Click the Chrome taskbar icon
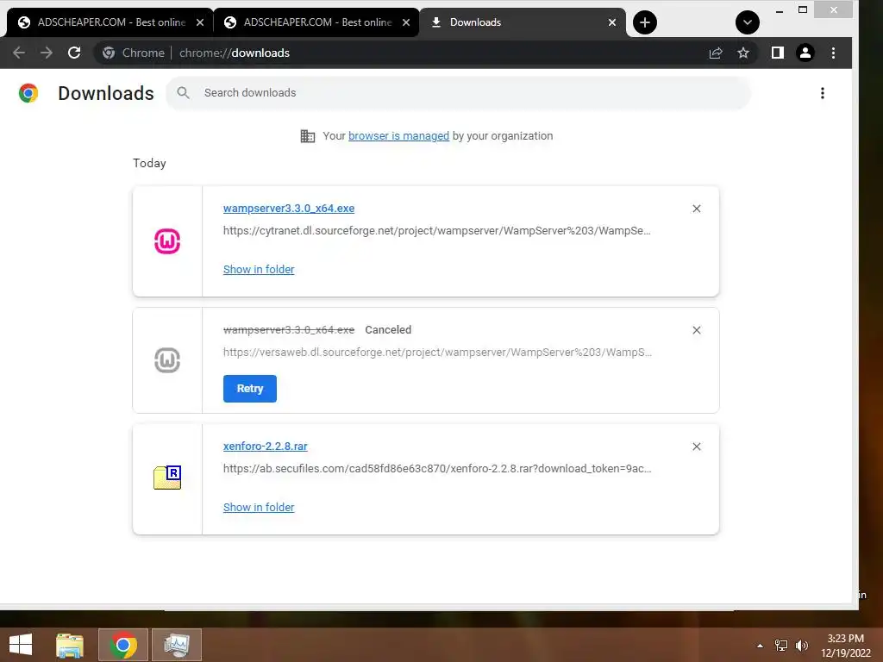 click(x=123, y=645)
